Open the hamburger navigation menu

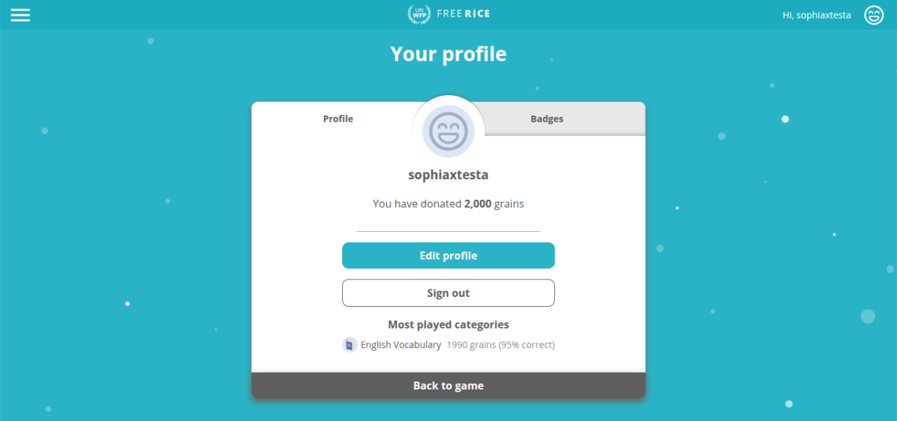click(x=20, y=15)
